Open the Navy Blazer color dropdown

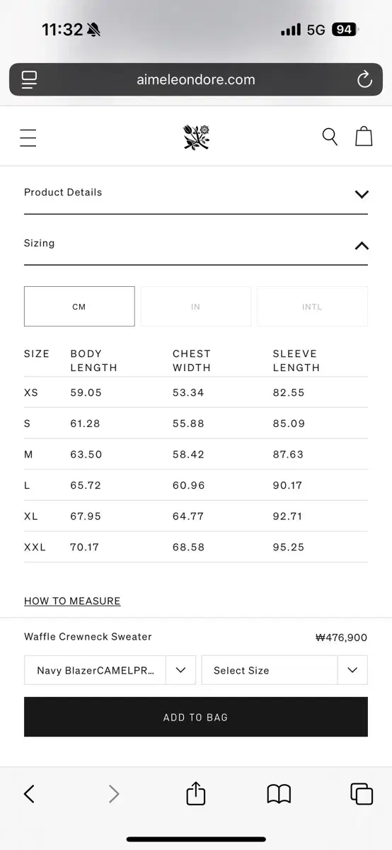click(110, 670)
